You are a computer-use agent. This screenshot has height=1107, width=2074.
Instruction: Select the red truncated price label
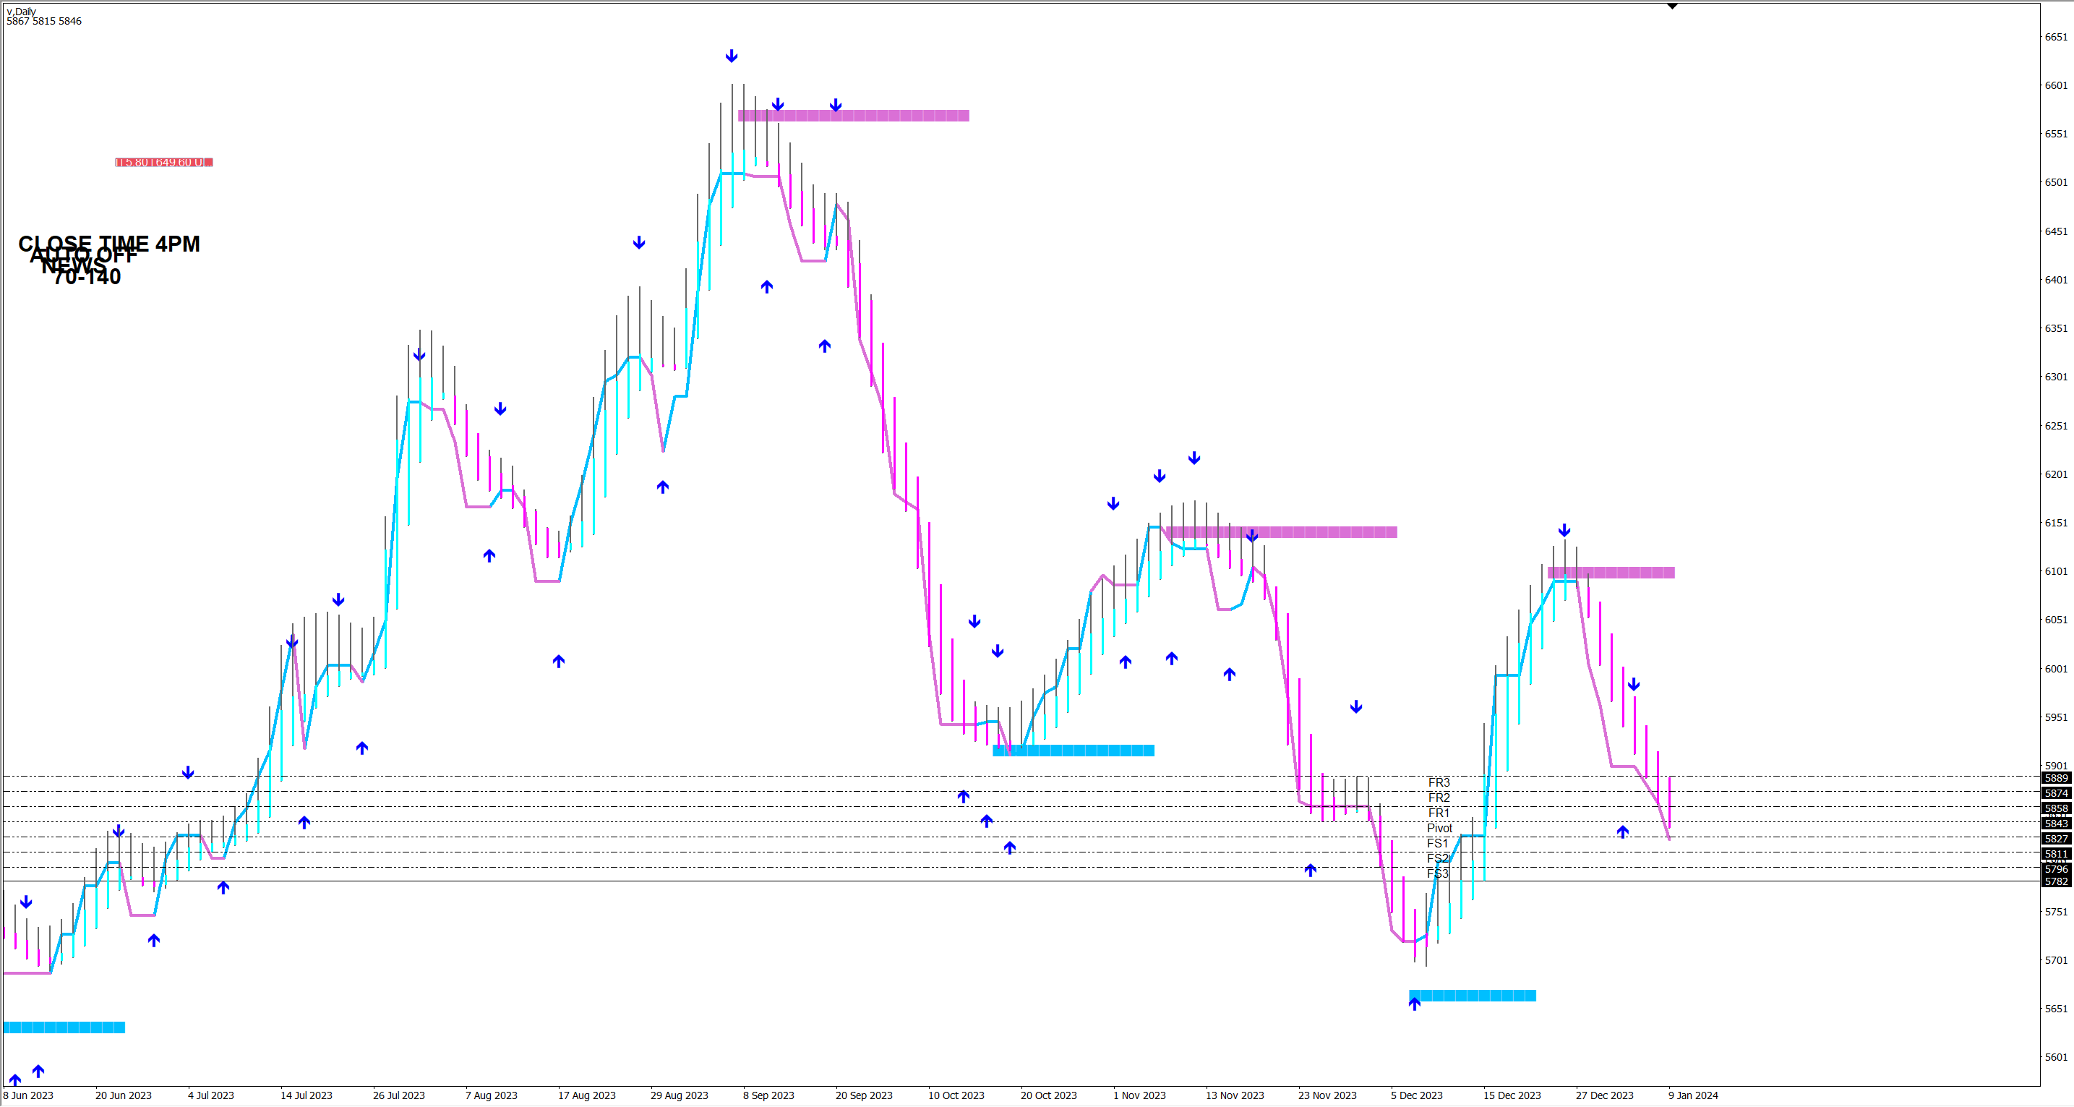163,162
